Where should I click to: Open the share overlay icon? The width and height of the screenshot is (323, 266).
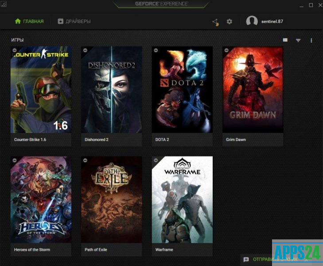(216, 21)
